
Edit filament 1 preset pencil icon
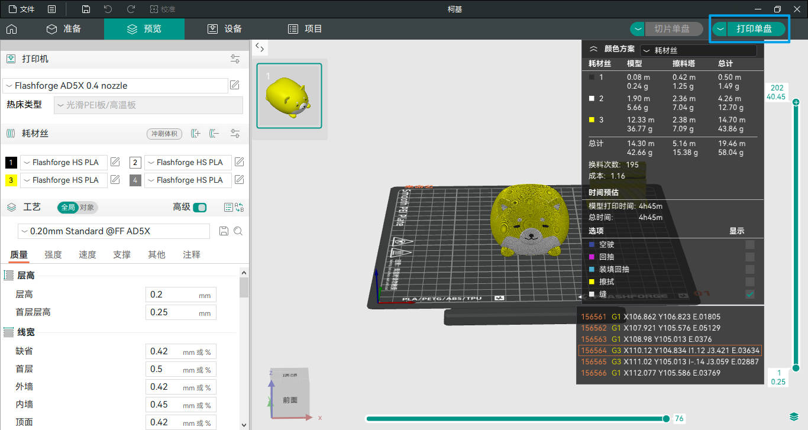(x=115, y=162)
